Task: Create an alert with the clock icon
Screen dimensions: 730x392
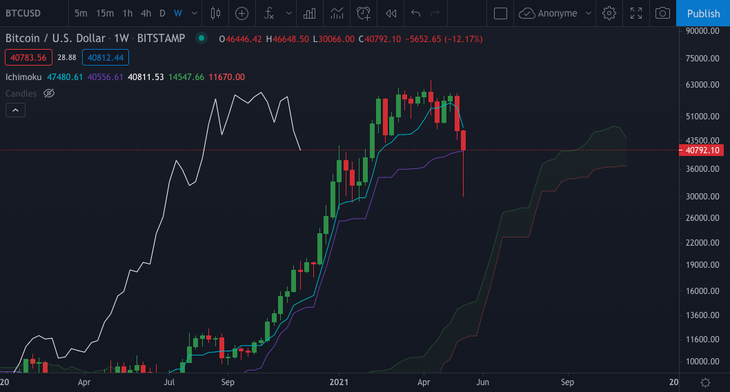Action: pos(364,13)
